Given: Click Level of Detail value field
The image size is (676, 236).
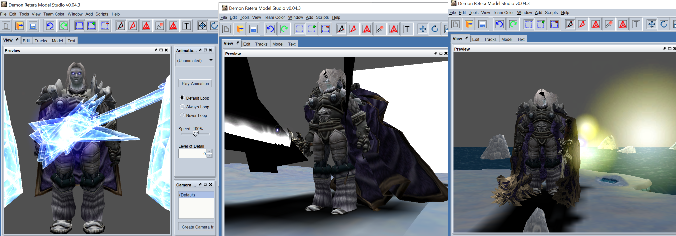Looking at the screenshot, I should point(192,153).
